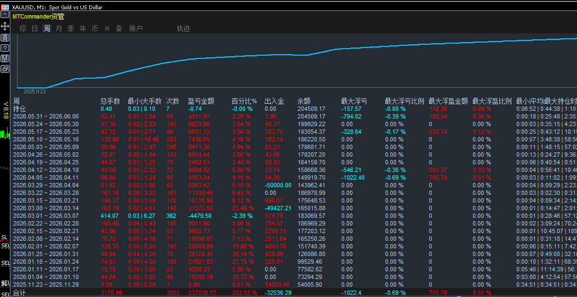The width and height of the screenshot is (577, 297).
Task: Click the chart window icon beside XAUUSD title
Action: tap(5, 7)
